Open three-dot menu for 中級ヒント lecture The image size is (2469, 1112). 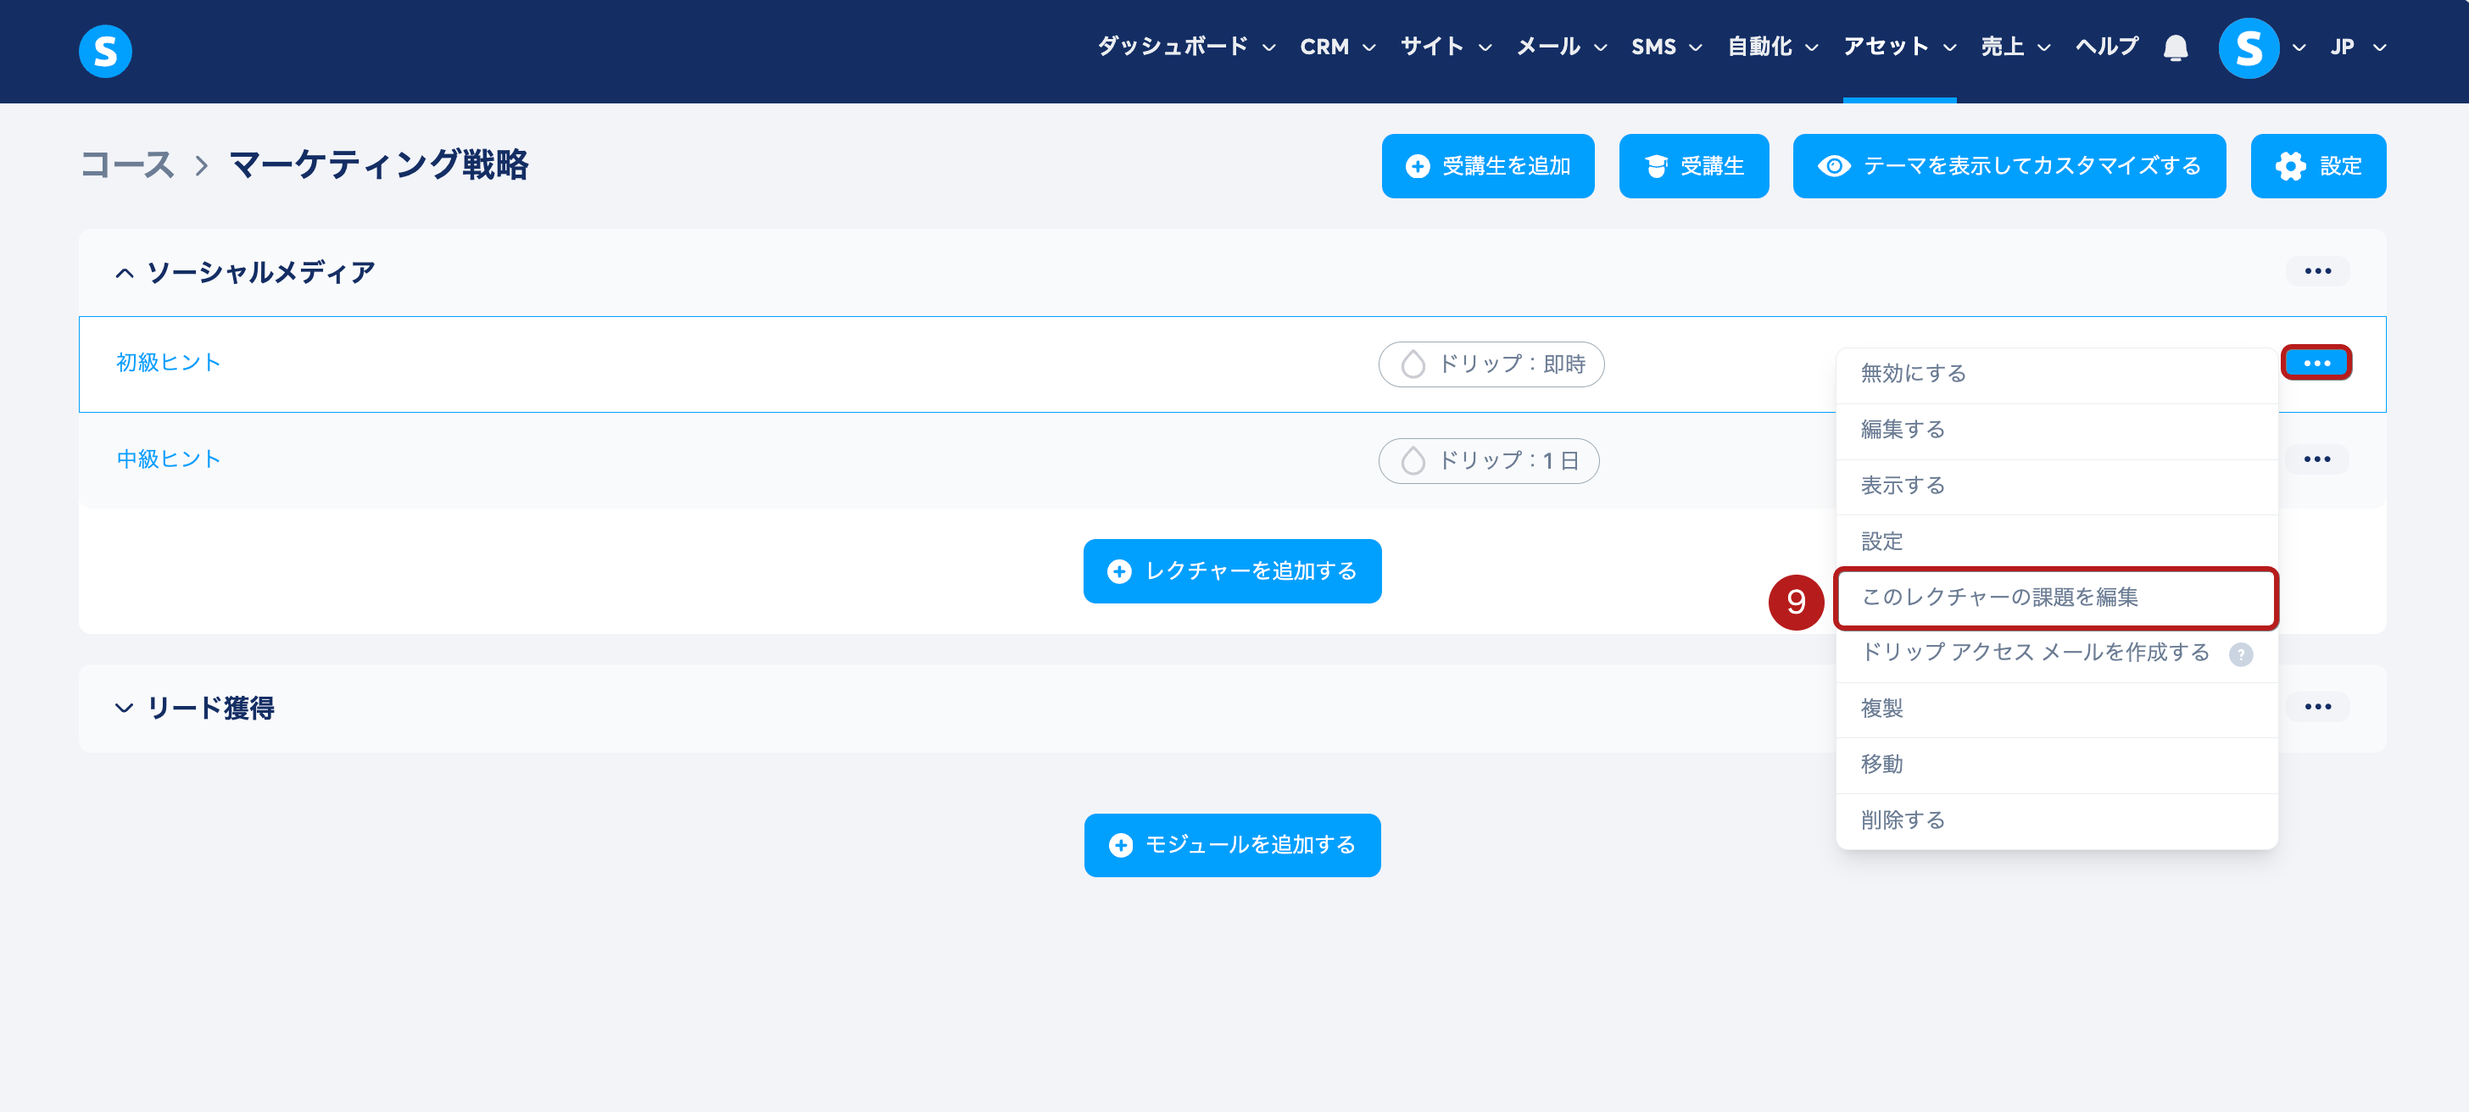point(2316,459)
